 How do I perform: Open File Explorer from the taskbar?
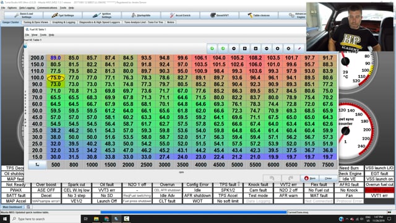[97, 219]
